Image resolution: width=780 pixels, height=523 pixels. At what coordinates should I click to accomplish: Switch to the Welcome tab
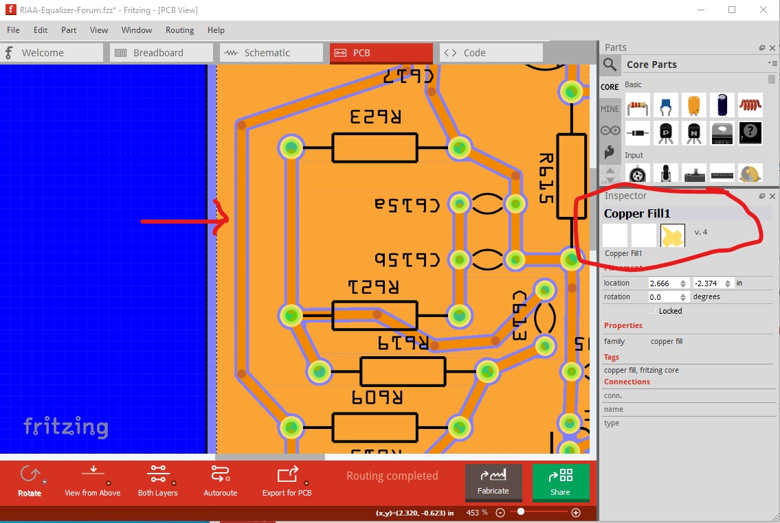pos(52,53)
